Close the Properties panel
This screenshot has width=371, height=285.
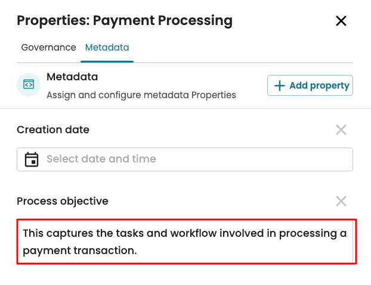click(341, 21)
